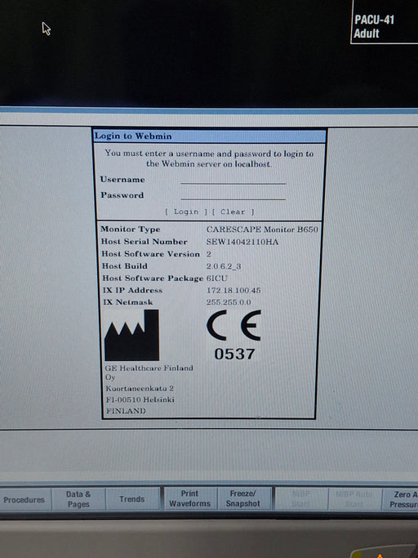Click the Username input field
The width and height of the screenshot is (418, 558).
click(233, 180)
